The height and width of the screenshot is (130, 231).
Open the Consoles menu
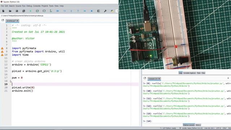pos(37,6)
